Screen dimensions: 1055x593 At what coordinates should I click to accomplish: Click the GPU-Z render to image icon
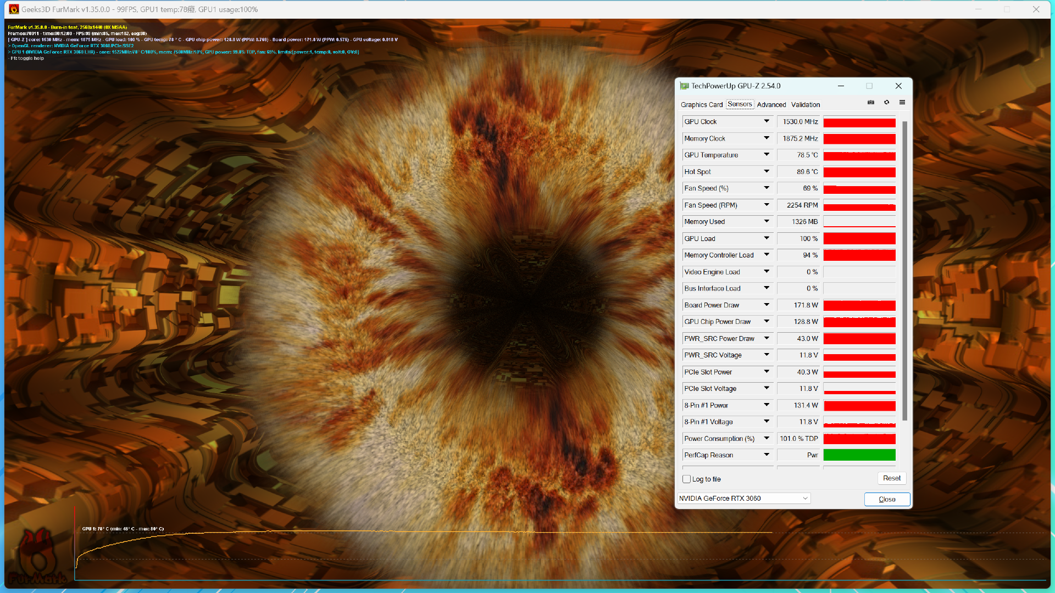pos(871,103)
